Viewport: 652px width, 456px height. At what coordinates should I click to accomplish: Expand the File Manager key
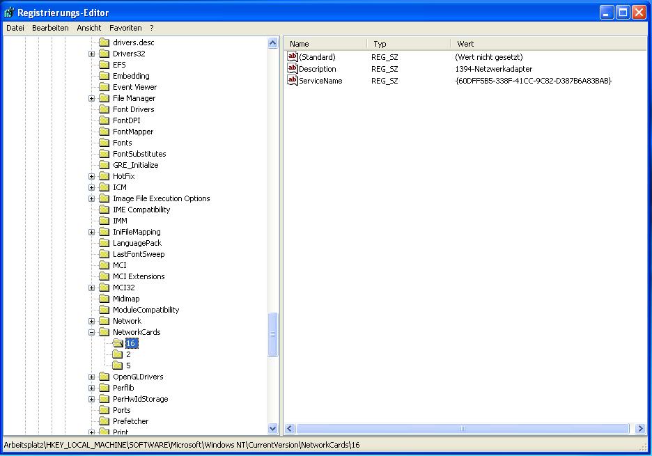pyautogui.click(x=91, y=99)
